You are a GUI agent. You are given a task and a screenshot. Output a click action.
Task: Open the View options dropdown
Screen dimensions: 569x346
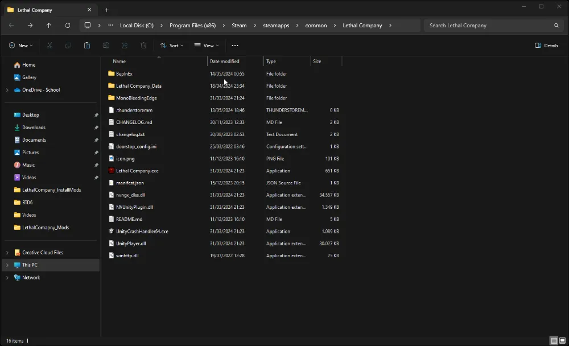(207, 46)
